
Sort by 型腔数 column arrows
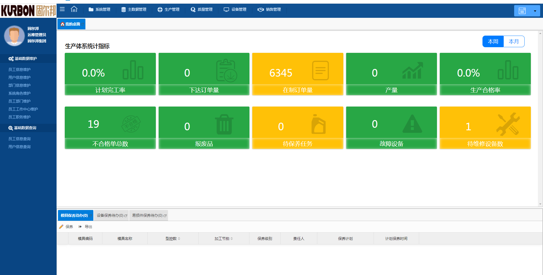point(179,239)
